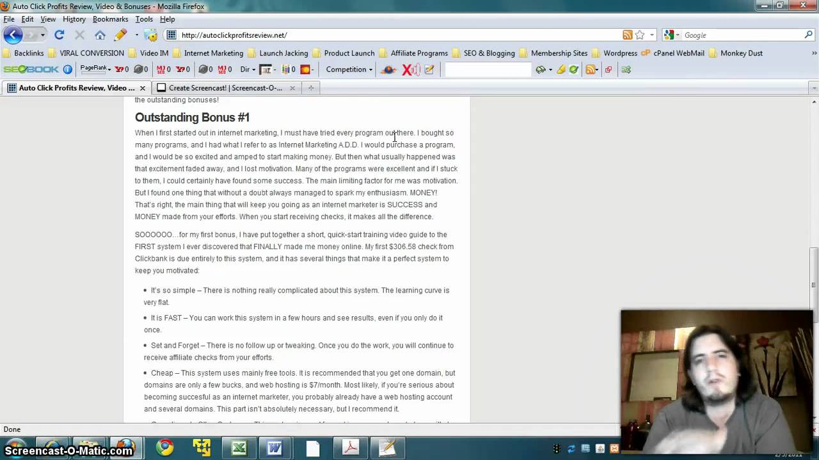This screenshot has height=460, width=819.
Task: Open the back-forward history dropdown arrow
Action: pos(42,35)
